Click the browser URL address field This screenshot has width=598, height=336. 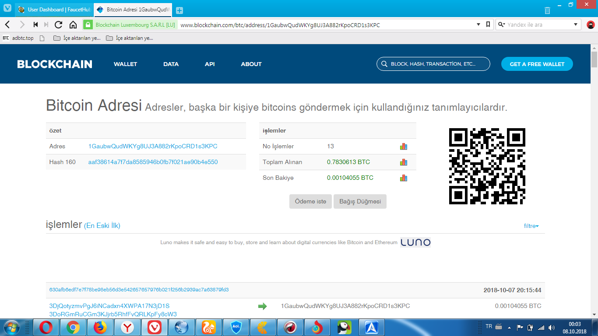click(x=326, y=25)
